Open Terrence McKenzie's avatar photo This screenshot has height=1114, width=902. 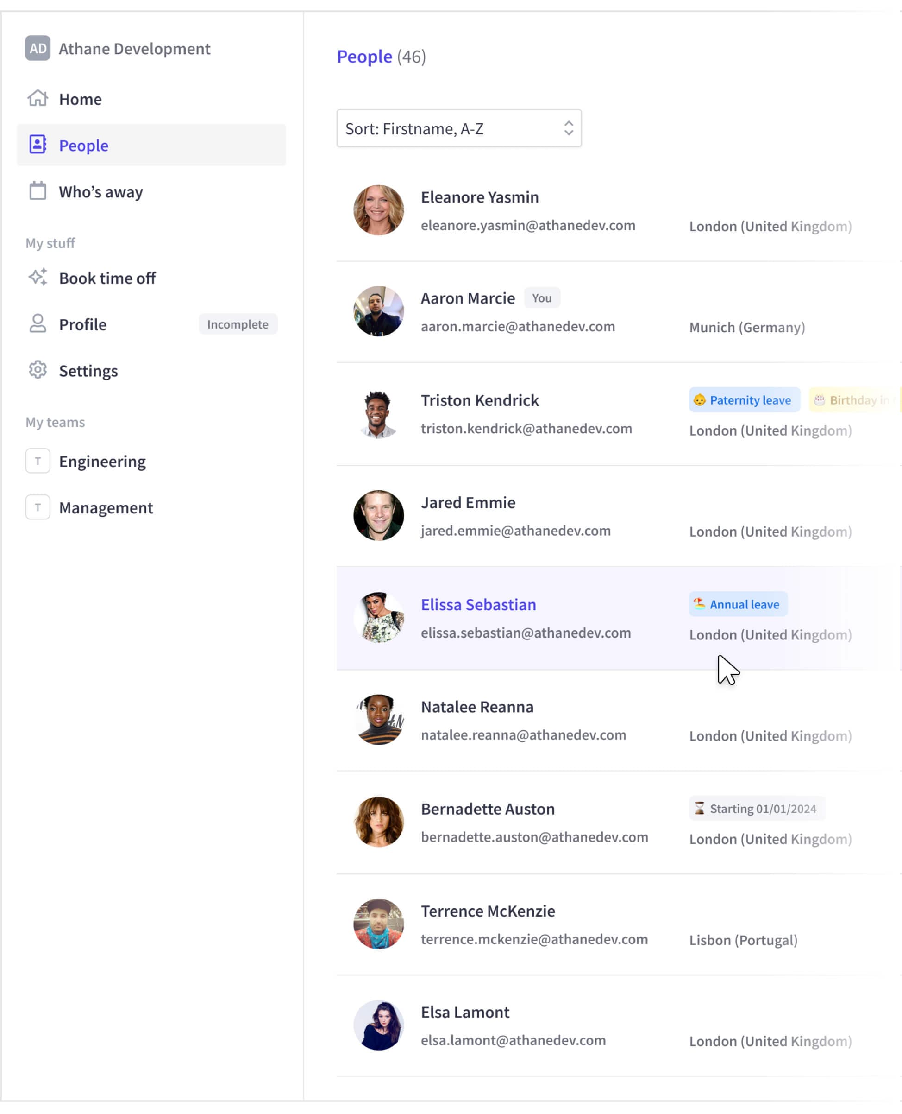click(x=378, y=924)
